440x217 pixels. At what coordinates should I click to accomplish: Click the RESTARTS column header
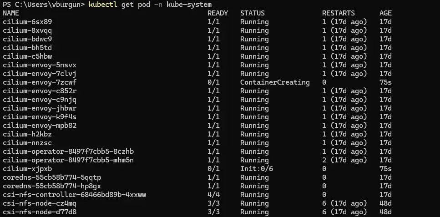339,13
